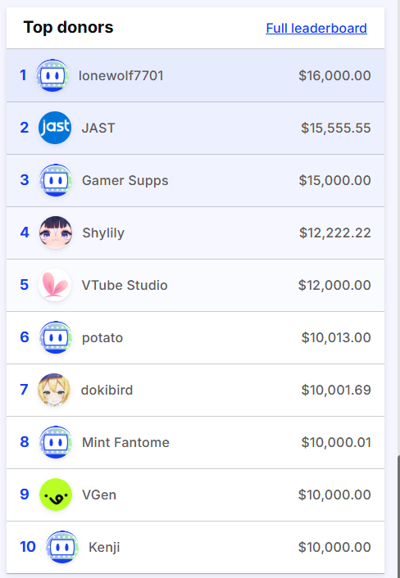Click the VTube Studio donor name
The image size is (400, 578).
point(125,285)
